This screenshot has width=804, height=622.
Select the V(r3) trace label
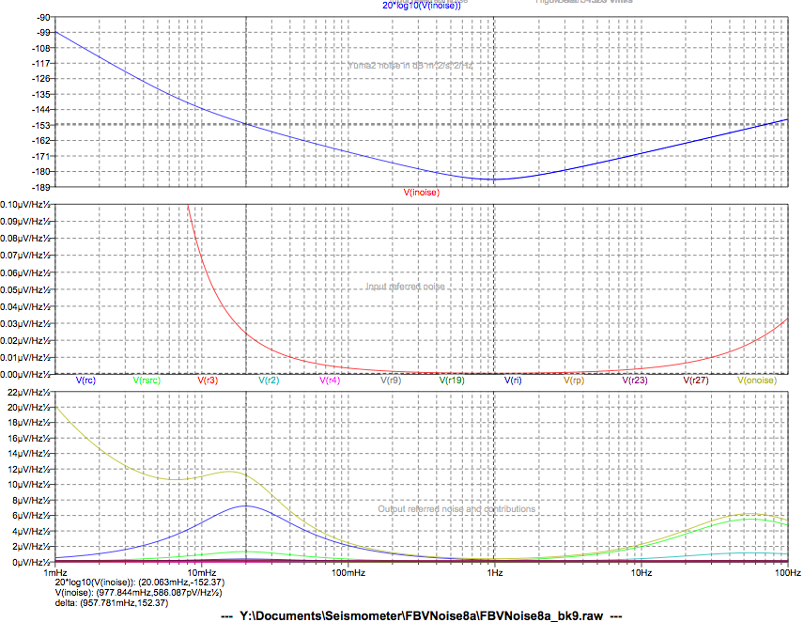click(208, 381)
